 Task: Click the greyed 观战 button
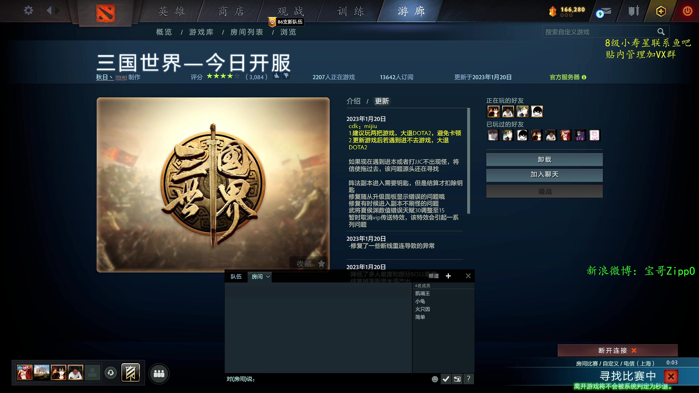544,192
